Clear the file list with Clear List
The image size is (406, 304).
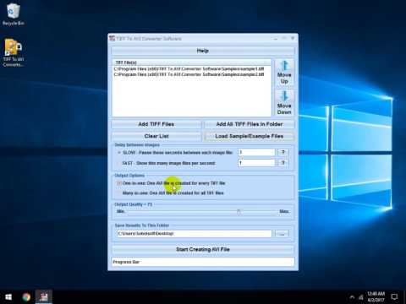coord(156,136)
